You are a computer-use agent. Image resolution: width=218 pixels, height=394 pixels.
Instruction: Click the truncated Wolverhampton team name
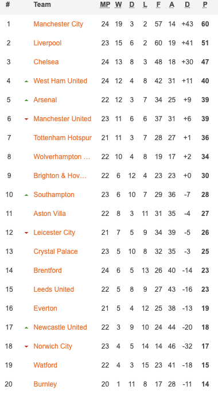[x=62, y=157]
